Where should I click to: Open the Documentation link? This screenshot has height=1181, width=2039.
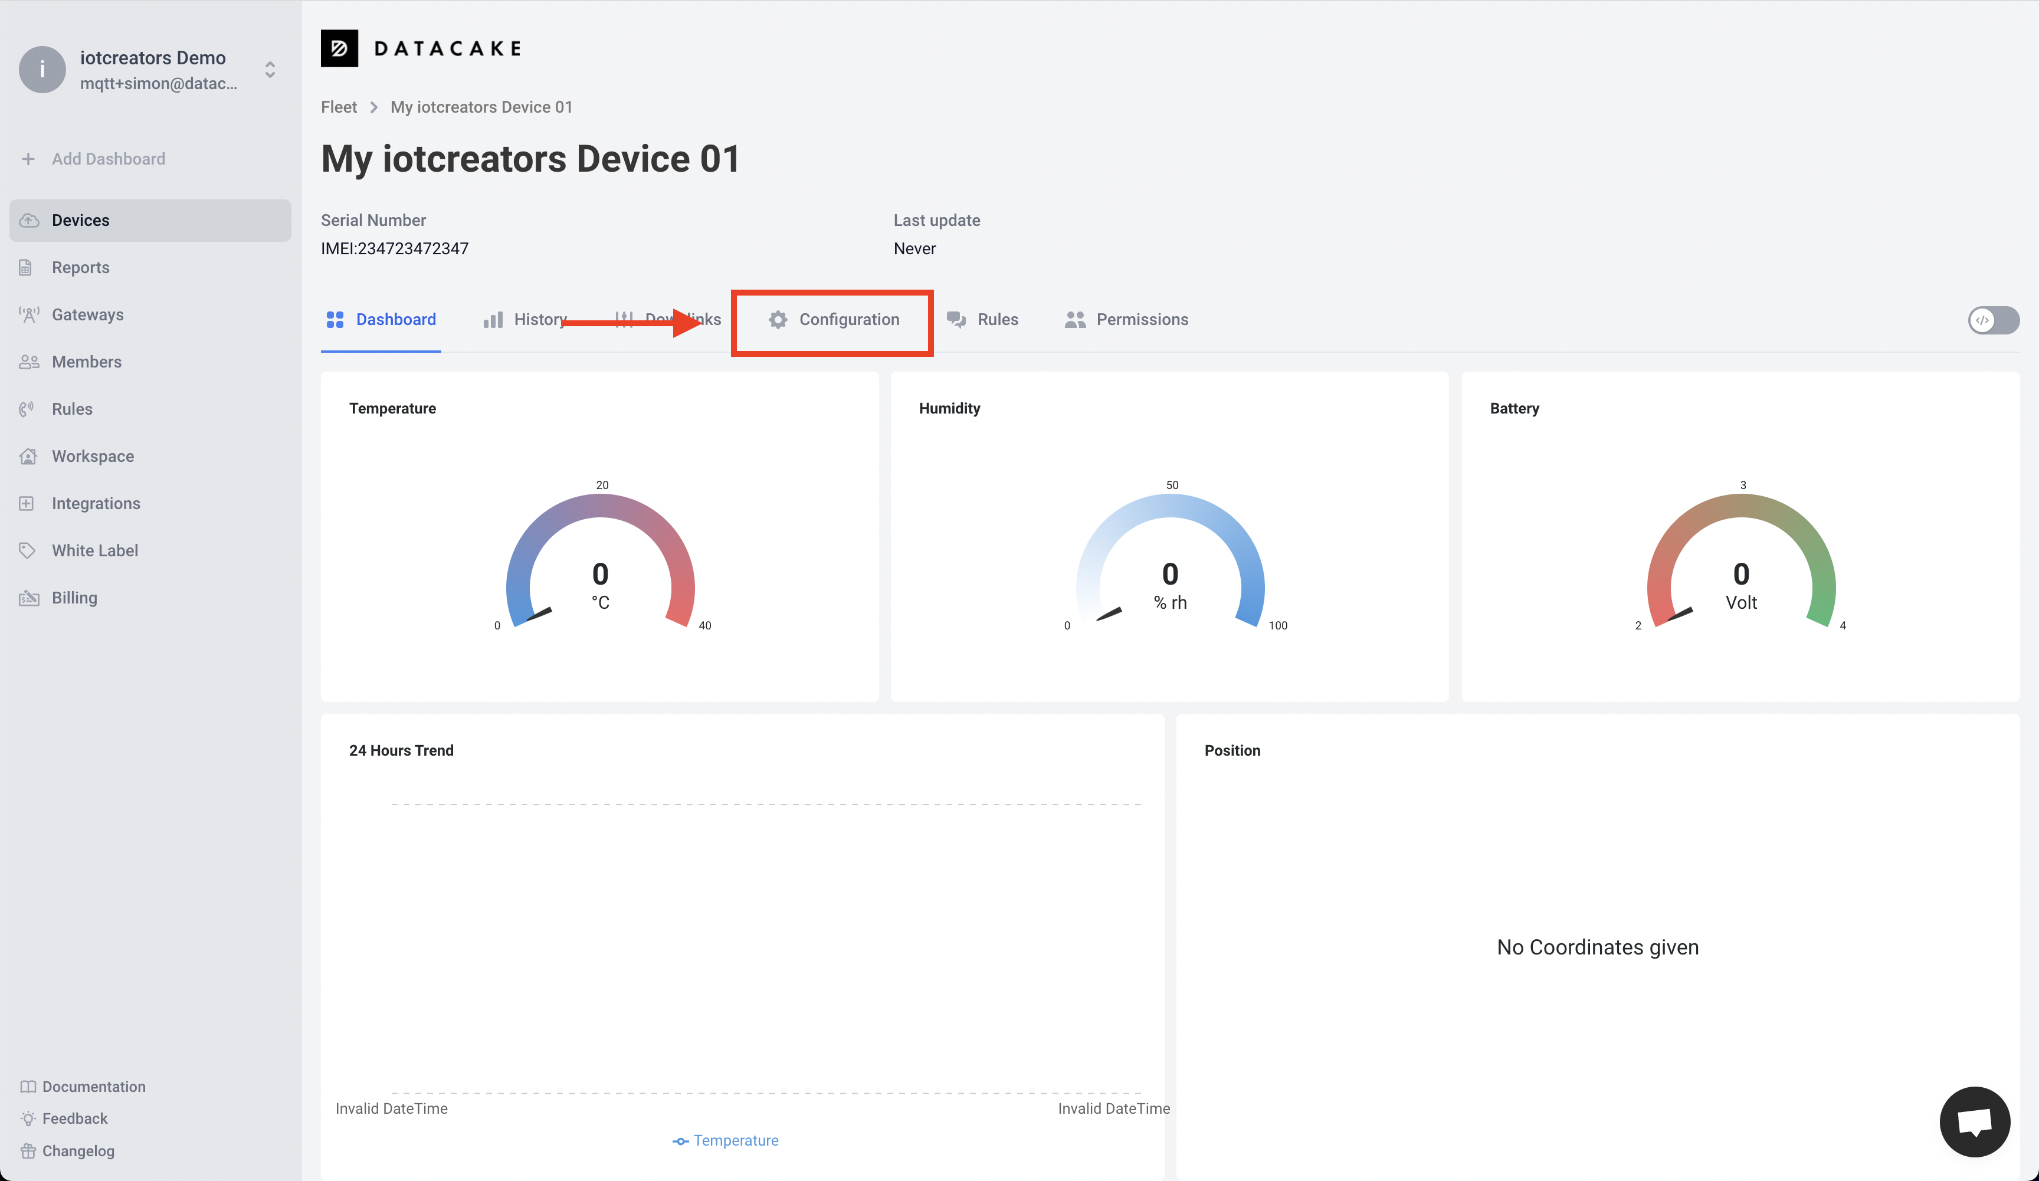83,1087
